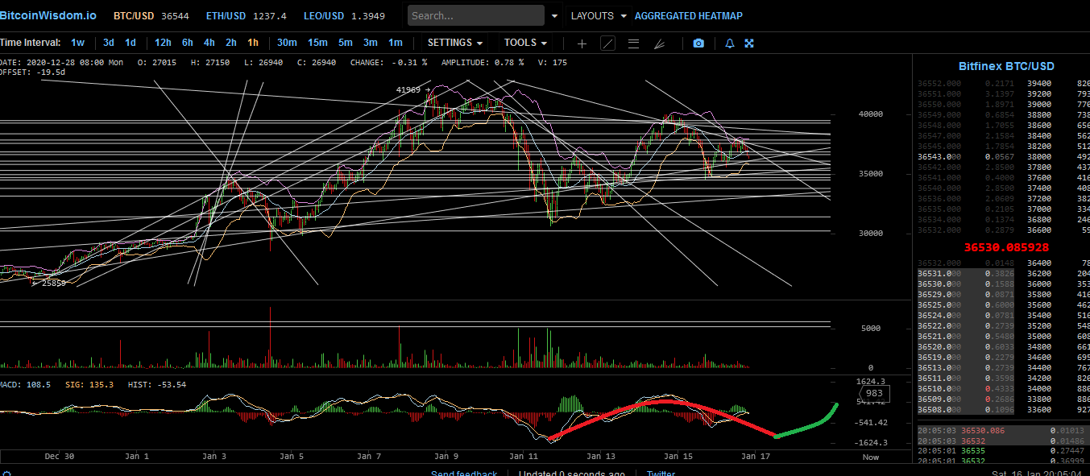This screenshot has width=1090, height=476.
Task: Toggle fullscreen with the expand arrows icon
Action: click(749, 43)
